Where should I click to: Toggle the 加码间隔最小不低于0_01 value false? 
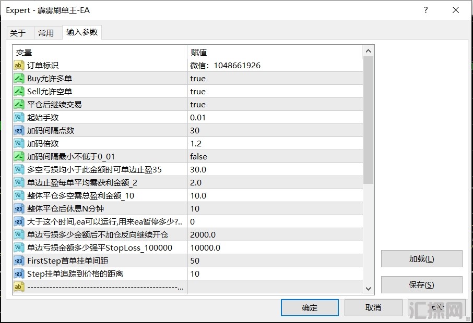coord(198,156)
